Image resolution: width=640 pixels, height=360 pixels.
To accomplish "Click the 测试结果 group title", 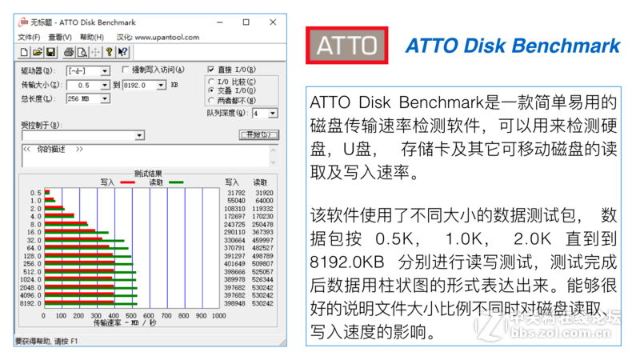I will click(x=148, y=174).
